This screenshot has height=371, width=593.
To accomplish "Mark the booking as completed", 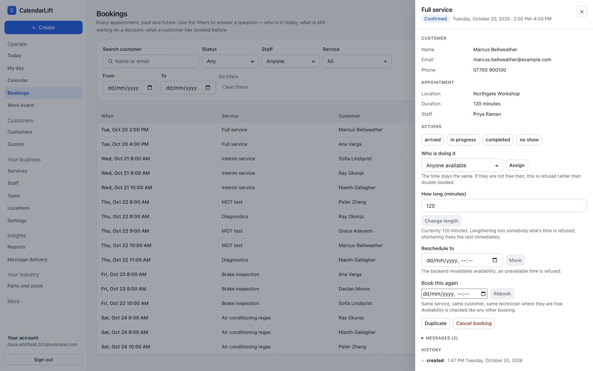I will click(498, 140).
